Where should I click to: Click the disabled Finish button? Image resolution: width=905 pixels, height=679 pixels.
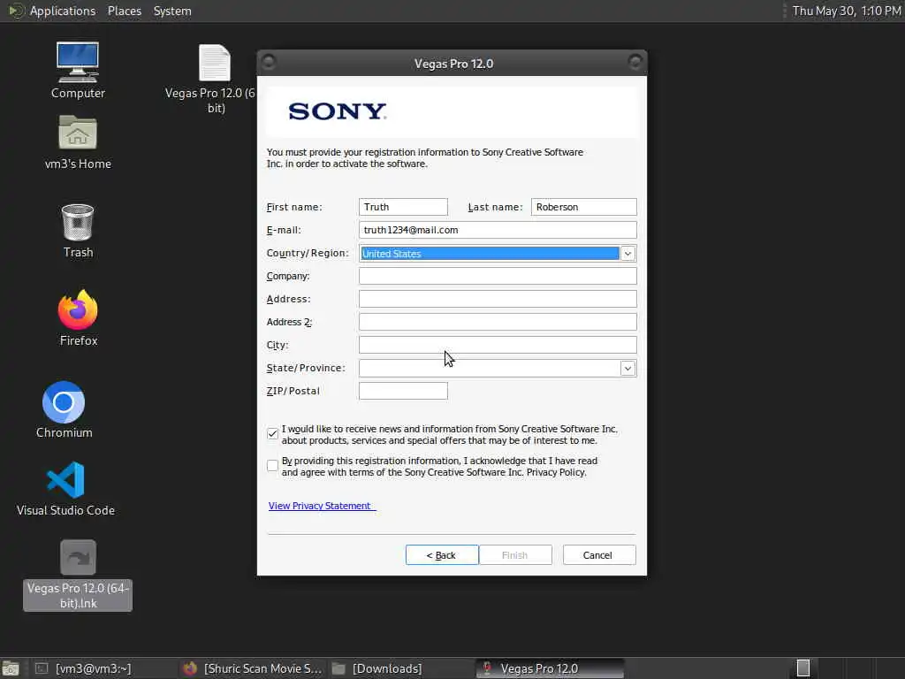click(515, 555)
